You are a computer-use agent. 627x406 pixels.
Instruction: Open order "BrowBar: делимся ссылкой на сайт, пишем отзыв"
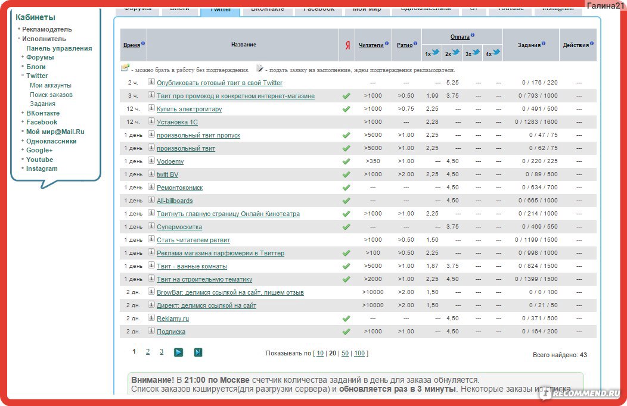coord(230,292)
